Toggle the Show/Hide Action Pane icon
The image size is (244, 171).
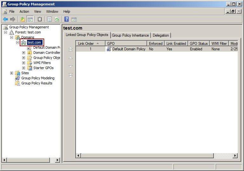coord(74,19)
